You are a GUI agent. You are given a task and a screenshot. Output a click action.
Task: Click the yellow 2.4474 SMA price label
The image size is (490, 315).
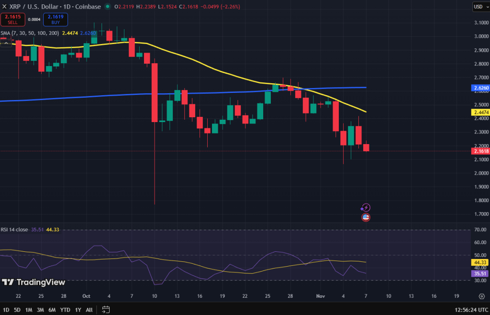[x=480, y=112]
